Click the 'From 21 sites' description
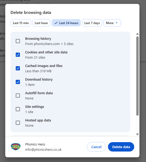Image resolution: width=146 pixels, height=162 pixels. (x=35, y=57)
